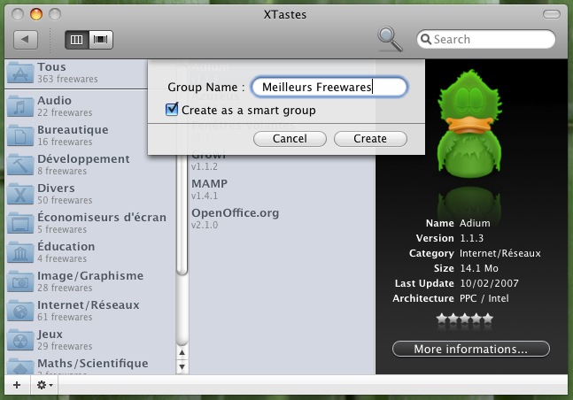The image size is (573, 400).
Task: Click the size value 14.1 Mo
Action: [x=479, y=268]
